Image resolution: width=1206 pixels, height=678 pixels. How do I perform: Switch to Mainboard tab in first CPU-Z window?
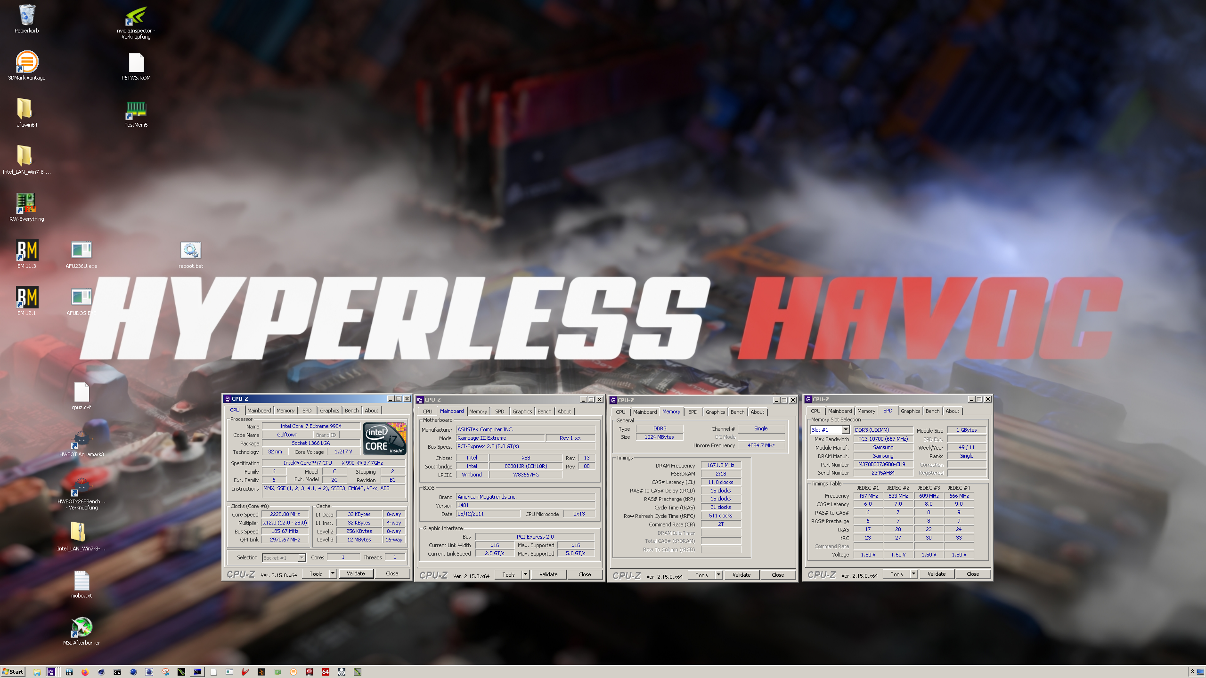click(259, 411)
